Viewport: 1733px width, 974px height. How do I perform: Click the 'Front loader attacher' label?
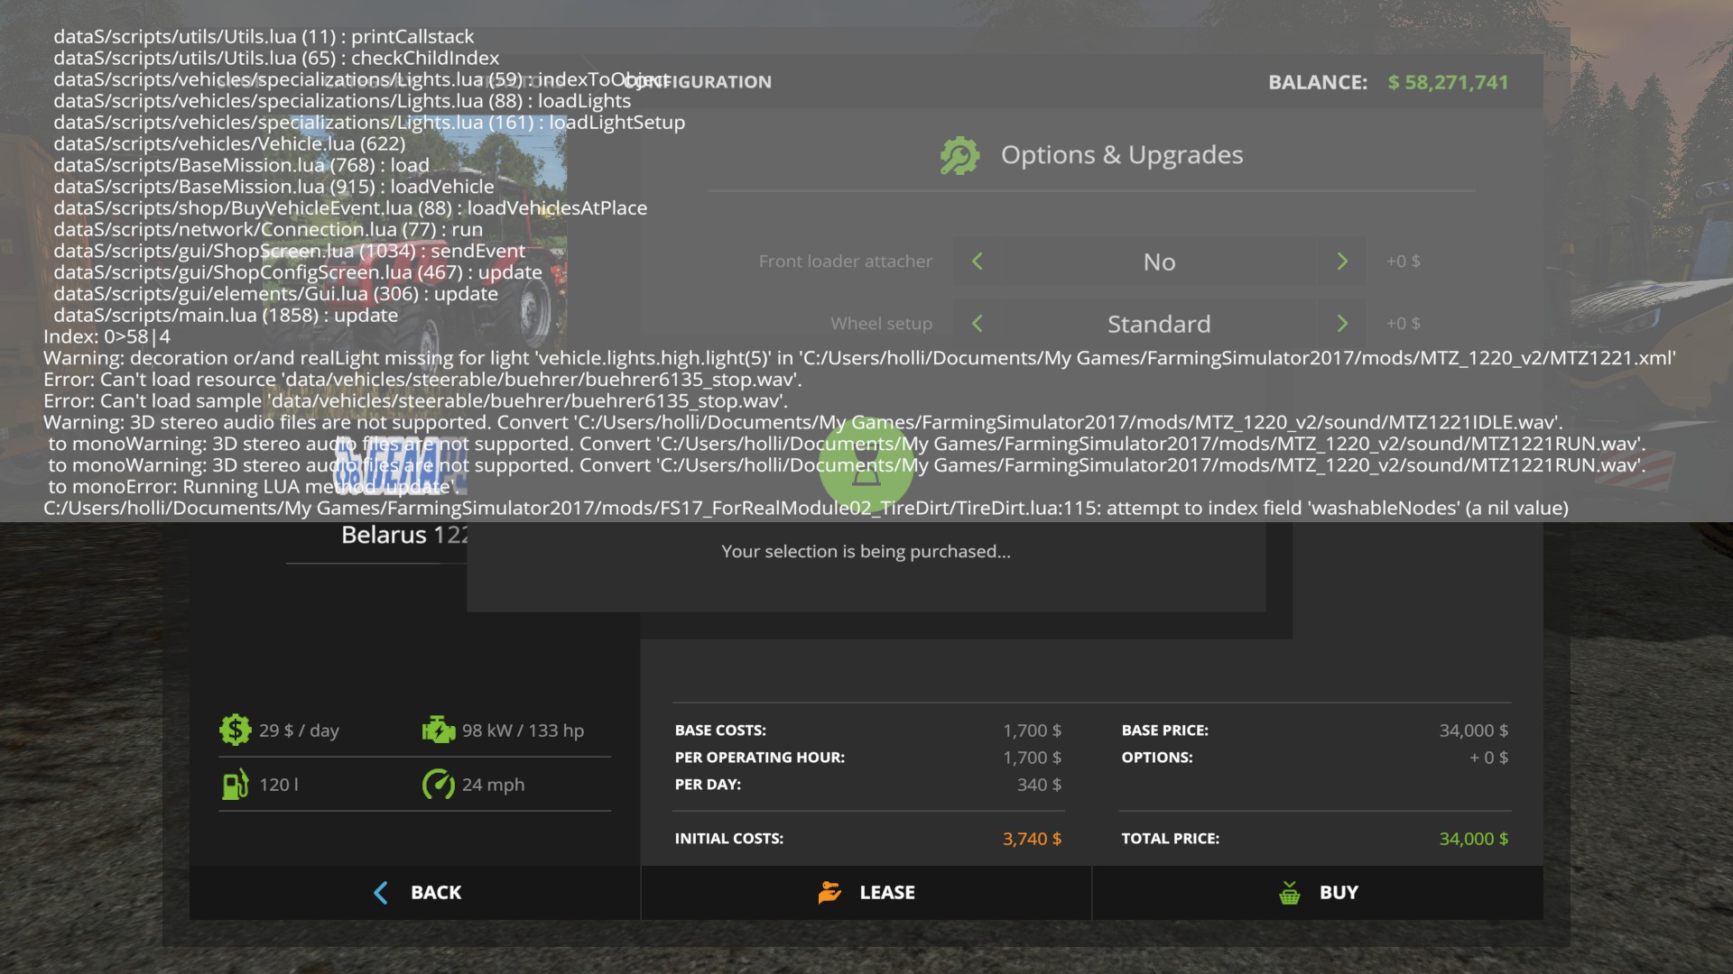point(846,262)
